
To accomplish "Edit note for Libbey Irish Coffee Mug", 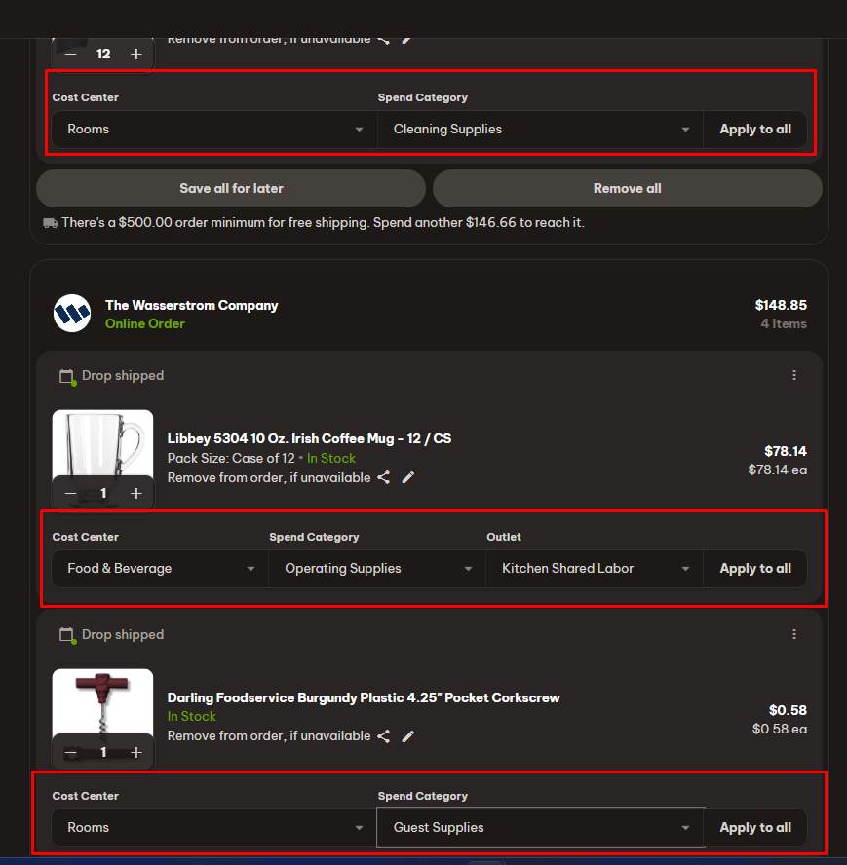I will (x=408, y=477).
